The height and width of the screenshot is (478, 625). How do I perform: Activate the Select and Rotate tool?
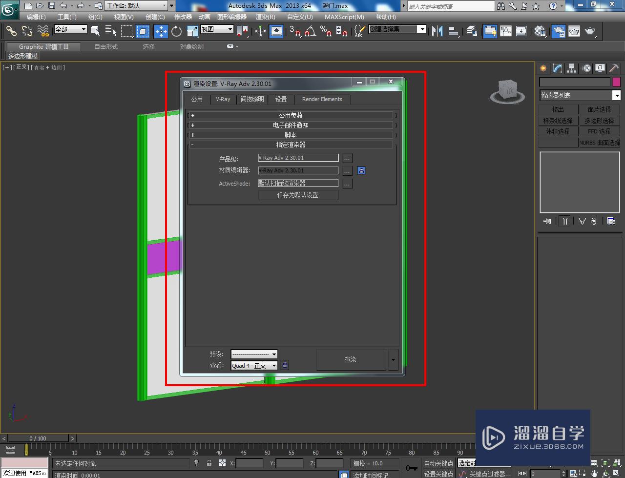pyautogui.click(x=176, y=31)
